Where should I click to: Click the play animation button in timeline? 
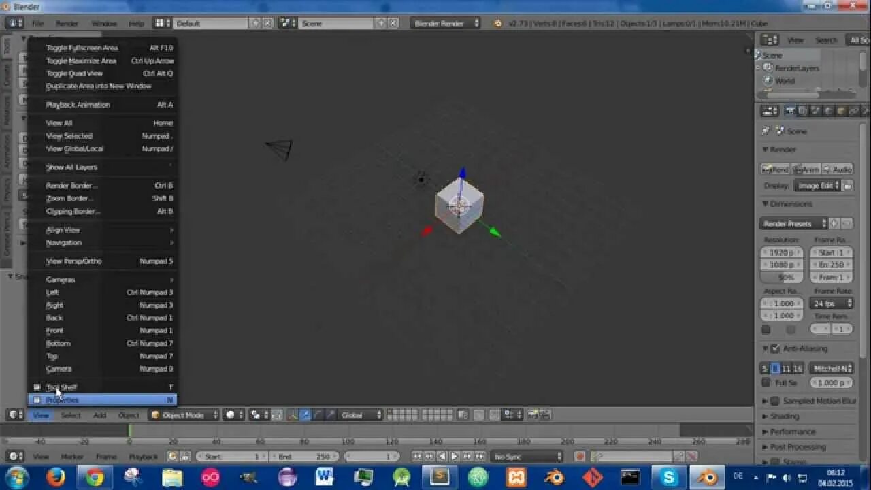click(x=455, y=457)
